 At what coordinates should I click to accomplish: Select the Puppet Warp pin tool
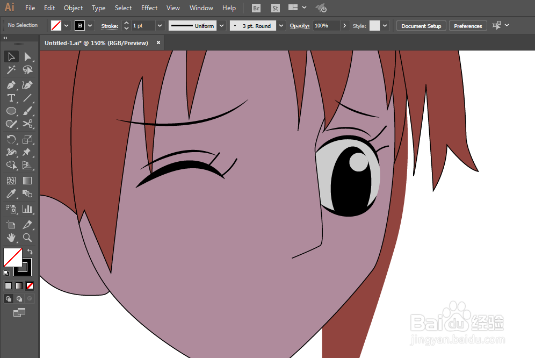click(27, 152)
